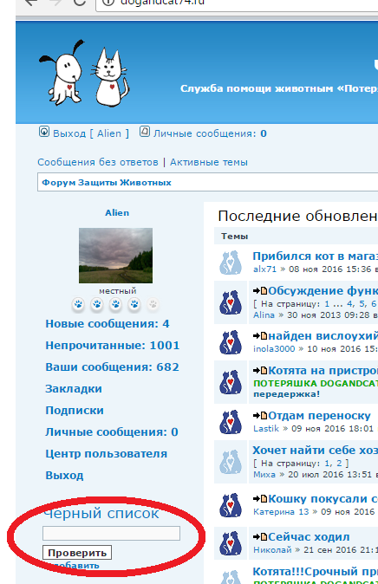Viewport: 378px width, 584px height.
Task: Click topic icon for Сейчас ходил
Action: click(231, 543)
